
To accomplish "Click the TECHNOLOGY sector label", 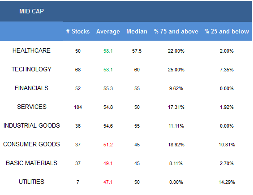I will [x=31, y=69].
